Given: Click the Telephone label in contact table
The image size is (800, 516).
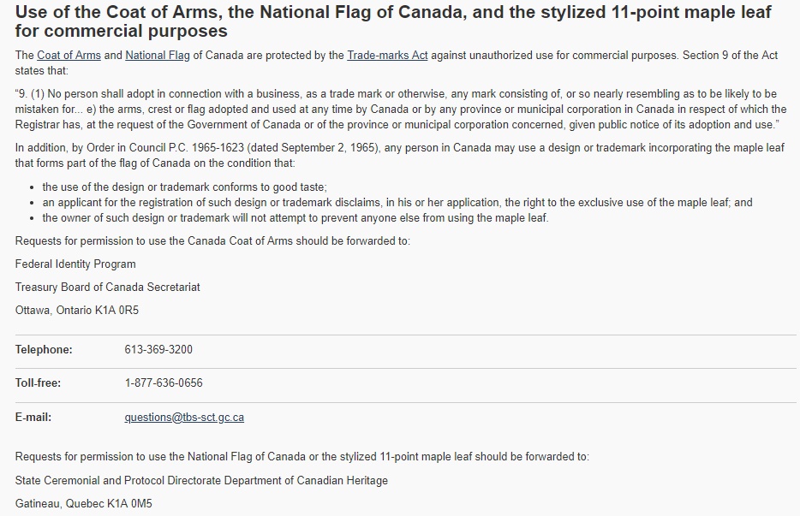Looking at the screenshot, I should click(x=44, y=349).
